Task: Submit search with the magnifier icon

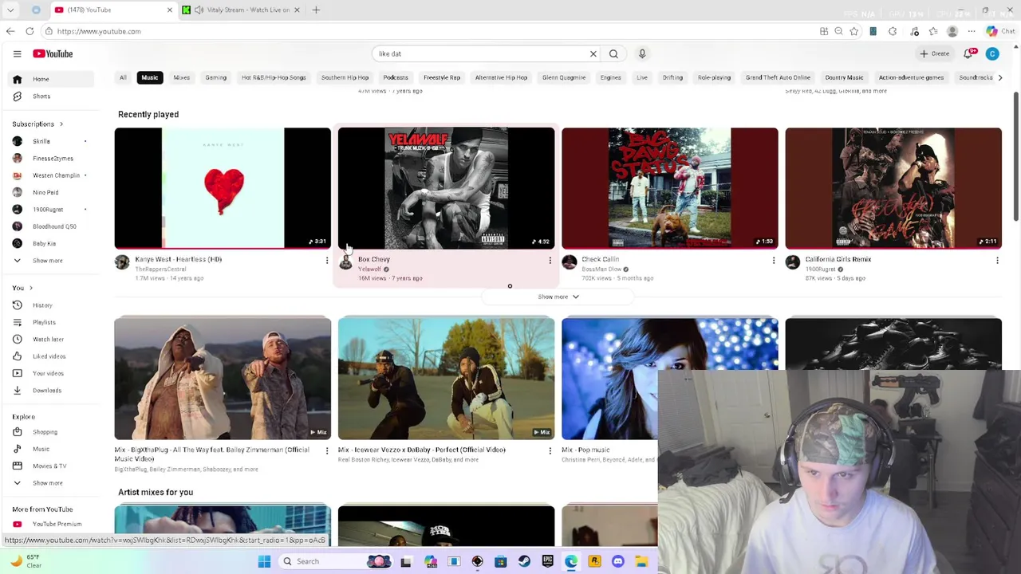Action: coord(613,53)
